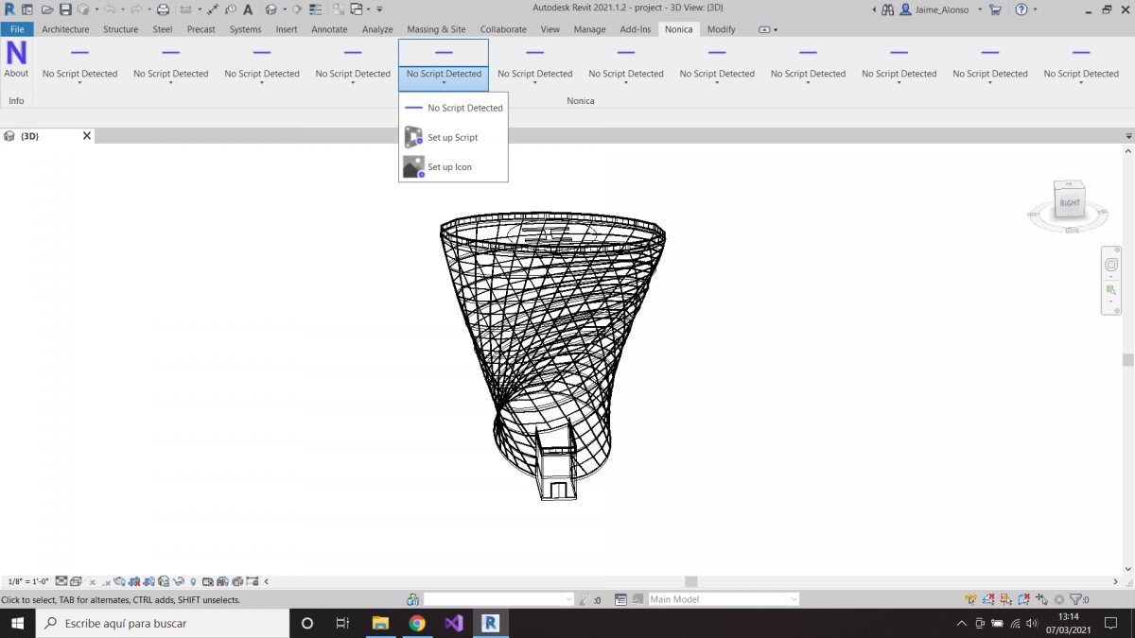The image size is (1135, 638).
Task: Open the File menu
Action: pyautogui.click(x=16, y=29)
